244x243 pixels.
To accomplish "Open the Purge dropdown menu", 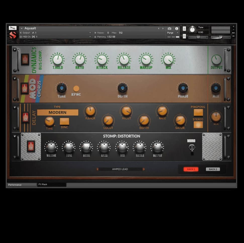I will (x=173, y=33).
